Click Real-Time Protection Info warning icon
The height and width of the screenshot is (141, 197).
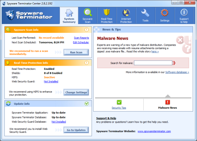(86, 63)
